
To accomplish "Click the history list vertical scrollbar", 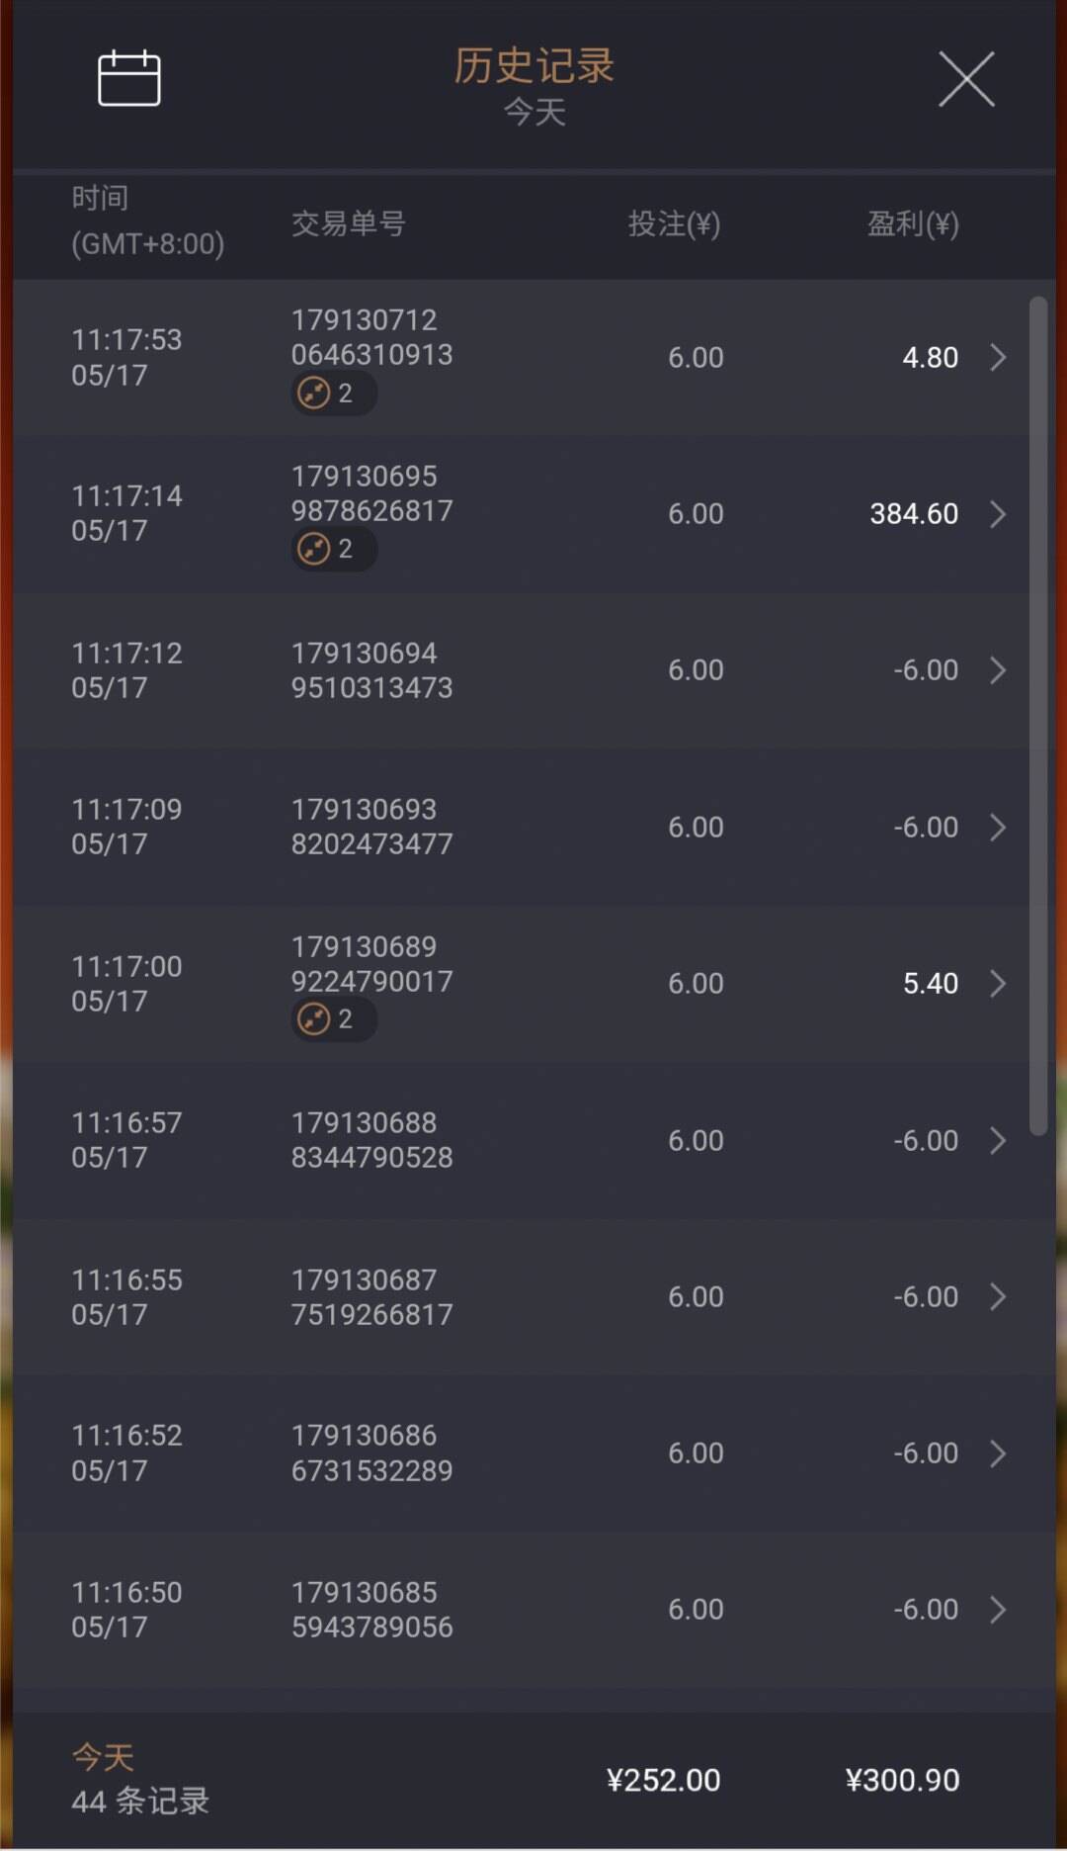I will (x=1037, y=717).
